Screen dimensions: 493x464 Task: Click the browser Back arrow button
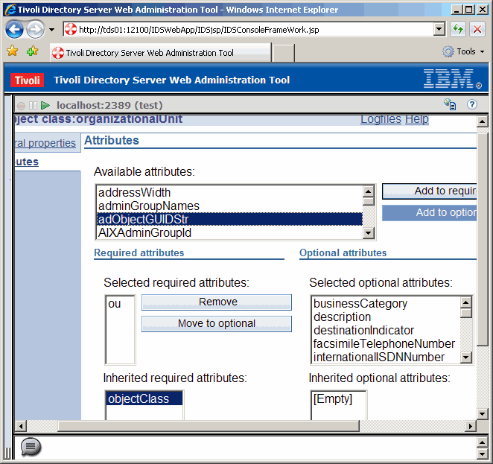(x=15, y=30)
